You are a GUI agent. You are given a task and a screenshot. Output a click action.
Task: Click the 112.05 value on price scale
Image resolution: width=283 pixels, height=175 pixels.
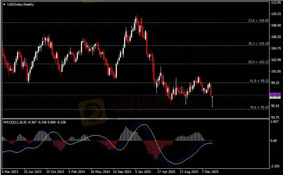click(276, 2)
